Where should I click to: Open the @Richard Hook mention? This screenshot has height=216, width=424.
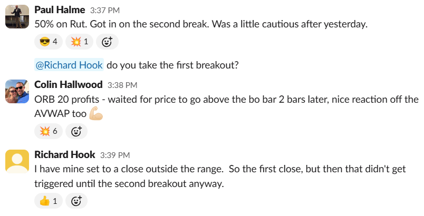(x=69, y=66)
